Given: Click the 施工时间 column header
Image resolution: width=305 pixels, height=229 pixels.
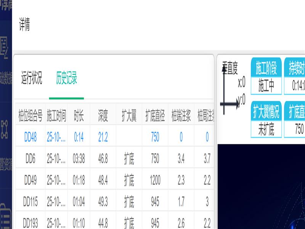Looking at the screenshot, I should pyautogui.click(x=56, y=116).
